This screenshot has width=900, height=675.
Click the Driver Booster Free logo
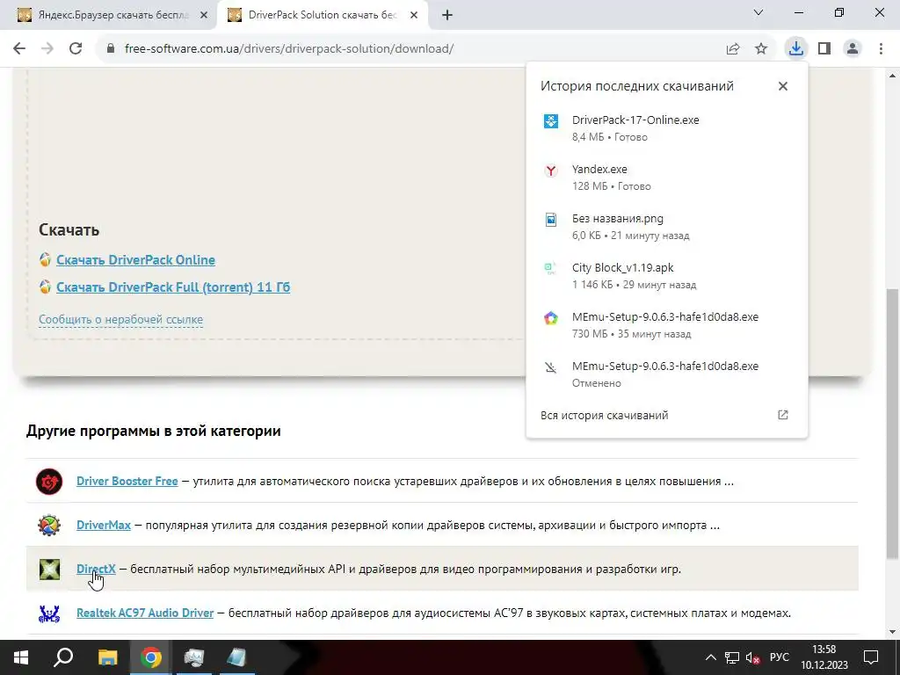click(x=49, y=482)
